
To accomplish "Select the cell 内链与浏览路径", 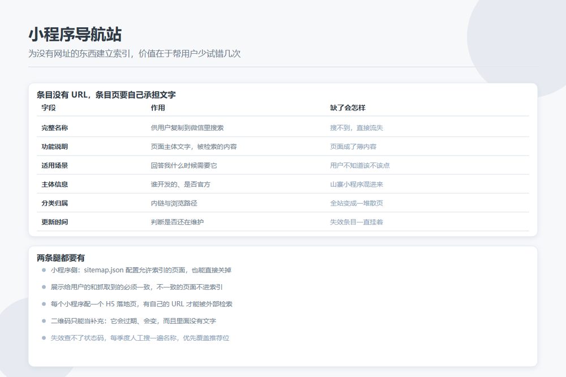I will (x=174, y=203).
